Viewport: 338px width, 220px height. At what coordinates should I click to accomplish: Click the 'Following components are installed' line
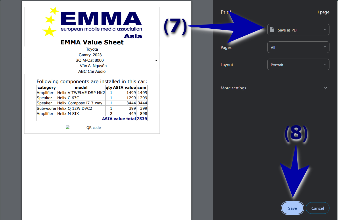click(92, 82)
